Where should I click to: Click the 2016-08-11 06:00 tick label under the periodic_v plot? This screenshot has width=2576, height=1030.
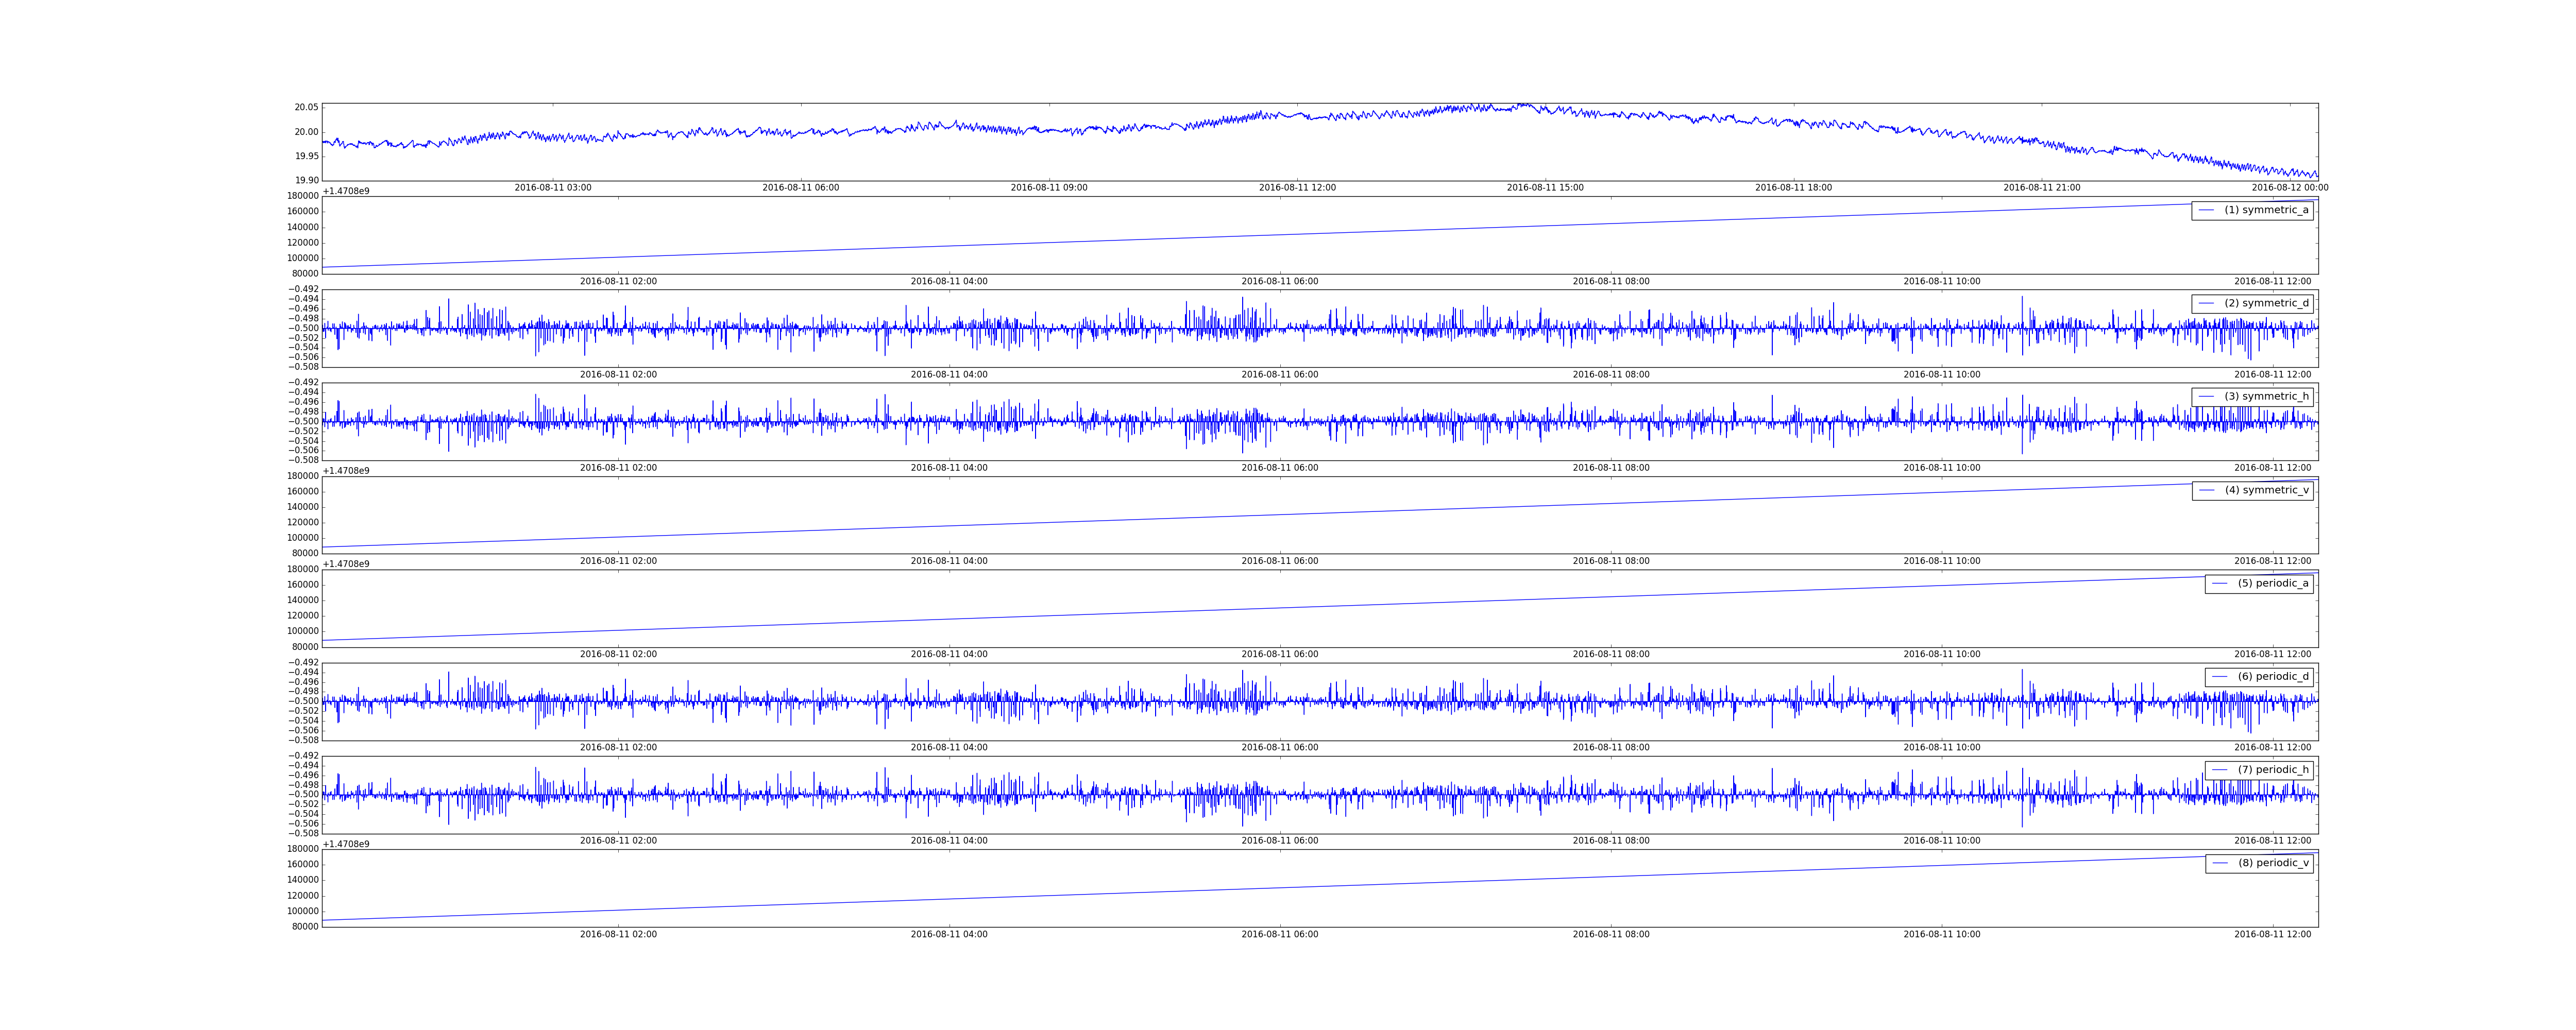coord(1279,935)
